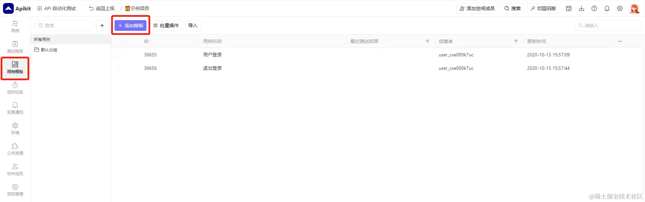Open the 退出登录 template

(x=212, y=68)
